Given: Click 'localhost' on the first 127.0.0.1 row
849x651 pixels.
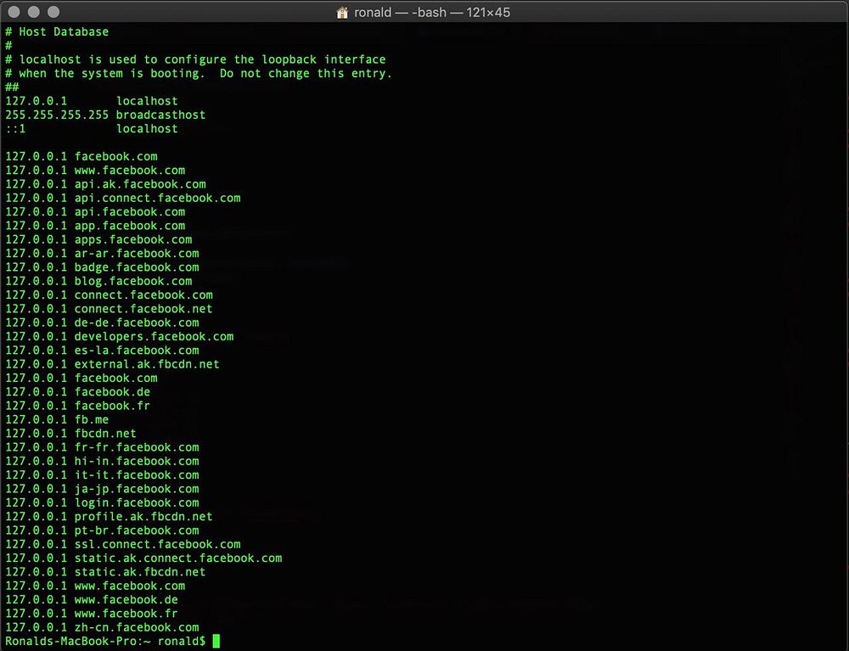Looking at the screenshot, I should 147,101.
